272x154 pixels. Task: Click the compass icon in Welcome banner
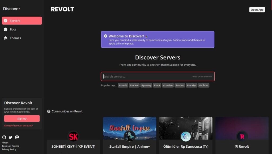click(x=105, y=36)
